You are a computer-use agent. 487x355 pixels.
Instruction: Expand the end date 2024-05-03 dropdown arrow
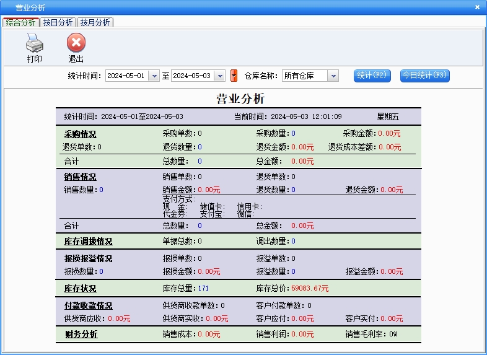point(220,76)
